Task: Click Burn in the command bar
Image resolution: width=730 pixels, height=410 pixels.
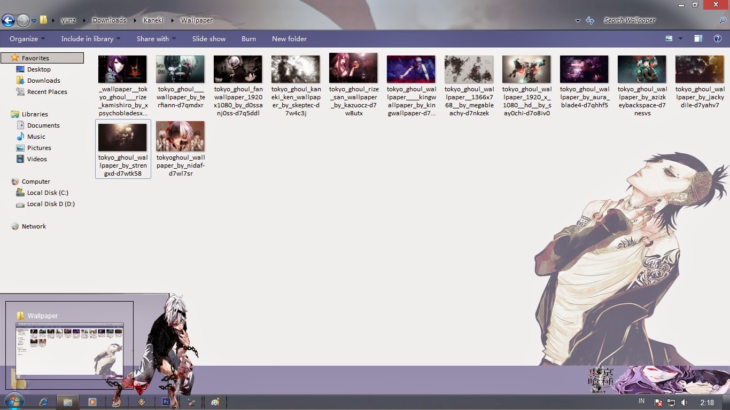Action: 248,38
